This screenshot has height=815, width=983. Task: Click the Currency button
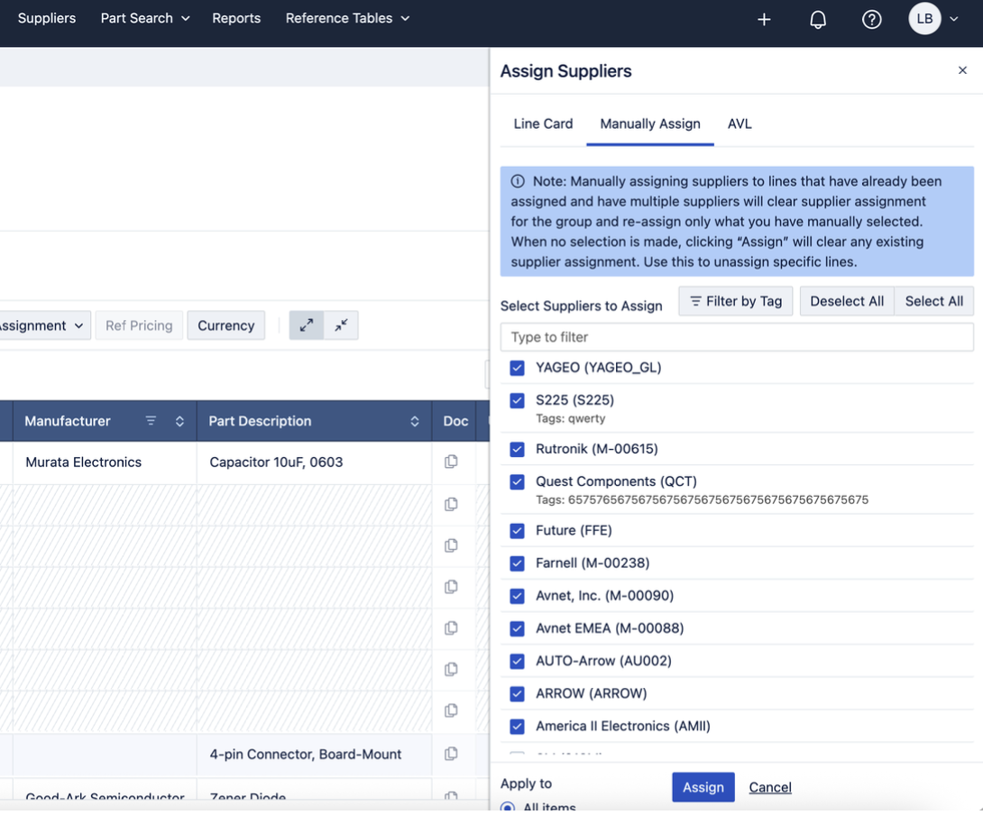click(x=225, y=325)
